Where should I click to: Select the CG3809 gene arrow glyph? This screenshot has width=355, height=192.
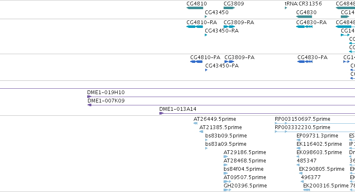tap(229, 8)
